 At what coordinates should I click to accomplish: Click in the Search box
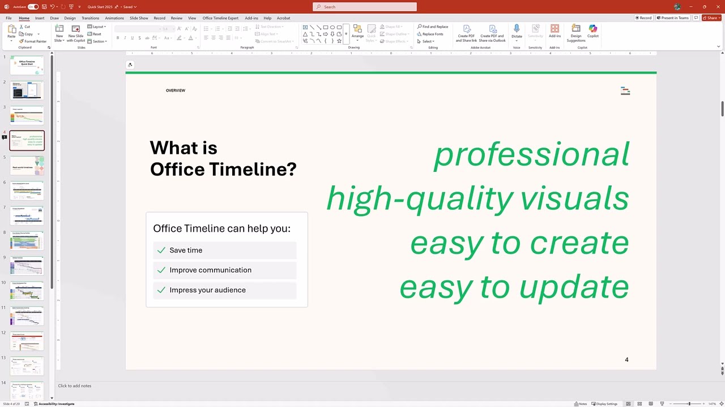click(x=365, y=7)
